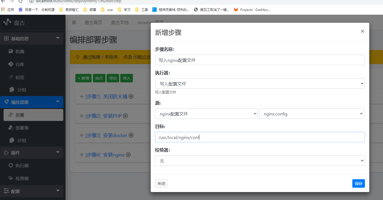This screenshot has height=200, width=383.
Task: Toggle skip on step 安装PHP
Action: 125,116
